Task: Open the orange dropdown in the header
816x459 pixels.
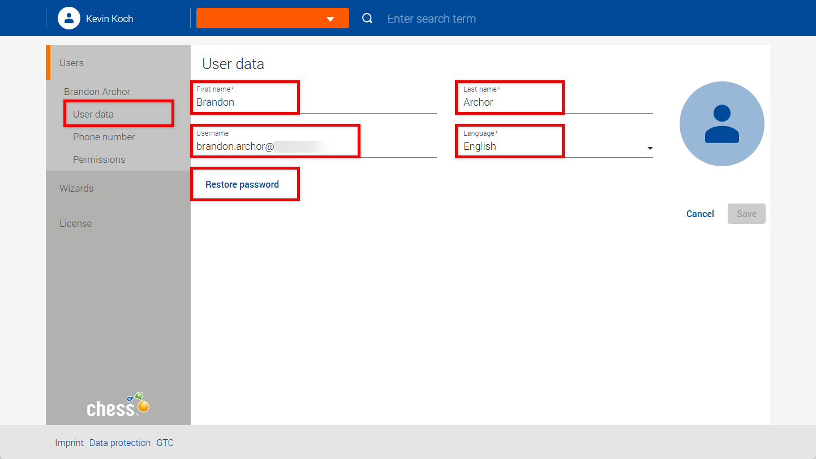Action: click(x=272, y=19)
